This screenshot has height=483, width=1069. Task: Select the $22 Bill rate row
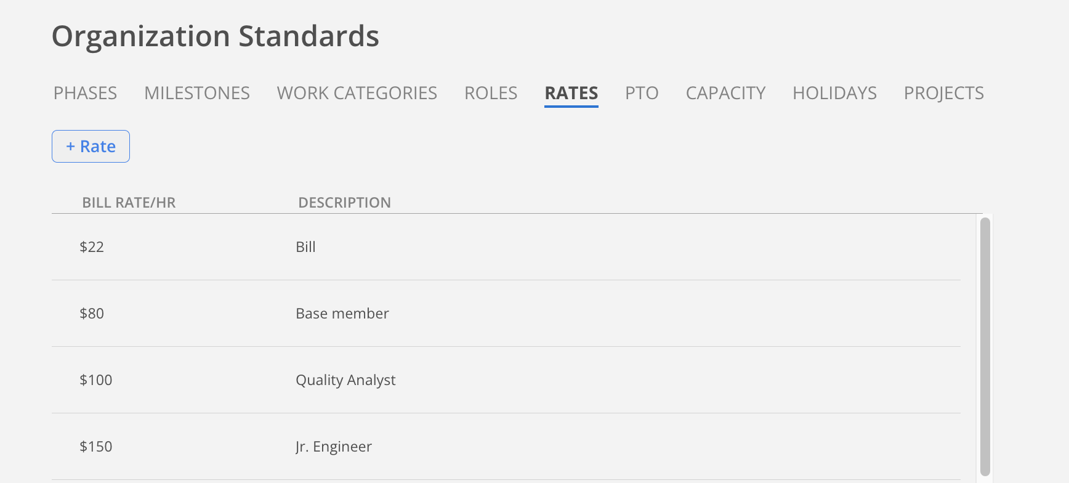pyautogui.click(x=431, y=246)
